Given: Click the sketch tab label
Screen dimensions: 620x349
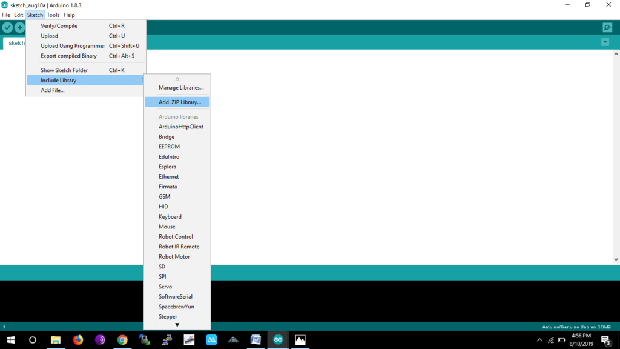Looking at the screenshot, I should [15, 43].
